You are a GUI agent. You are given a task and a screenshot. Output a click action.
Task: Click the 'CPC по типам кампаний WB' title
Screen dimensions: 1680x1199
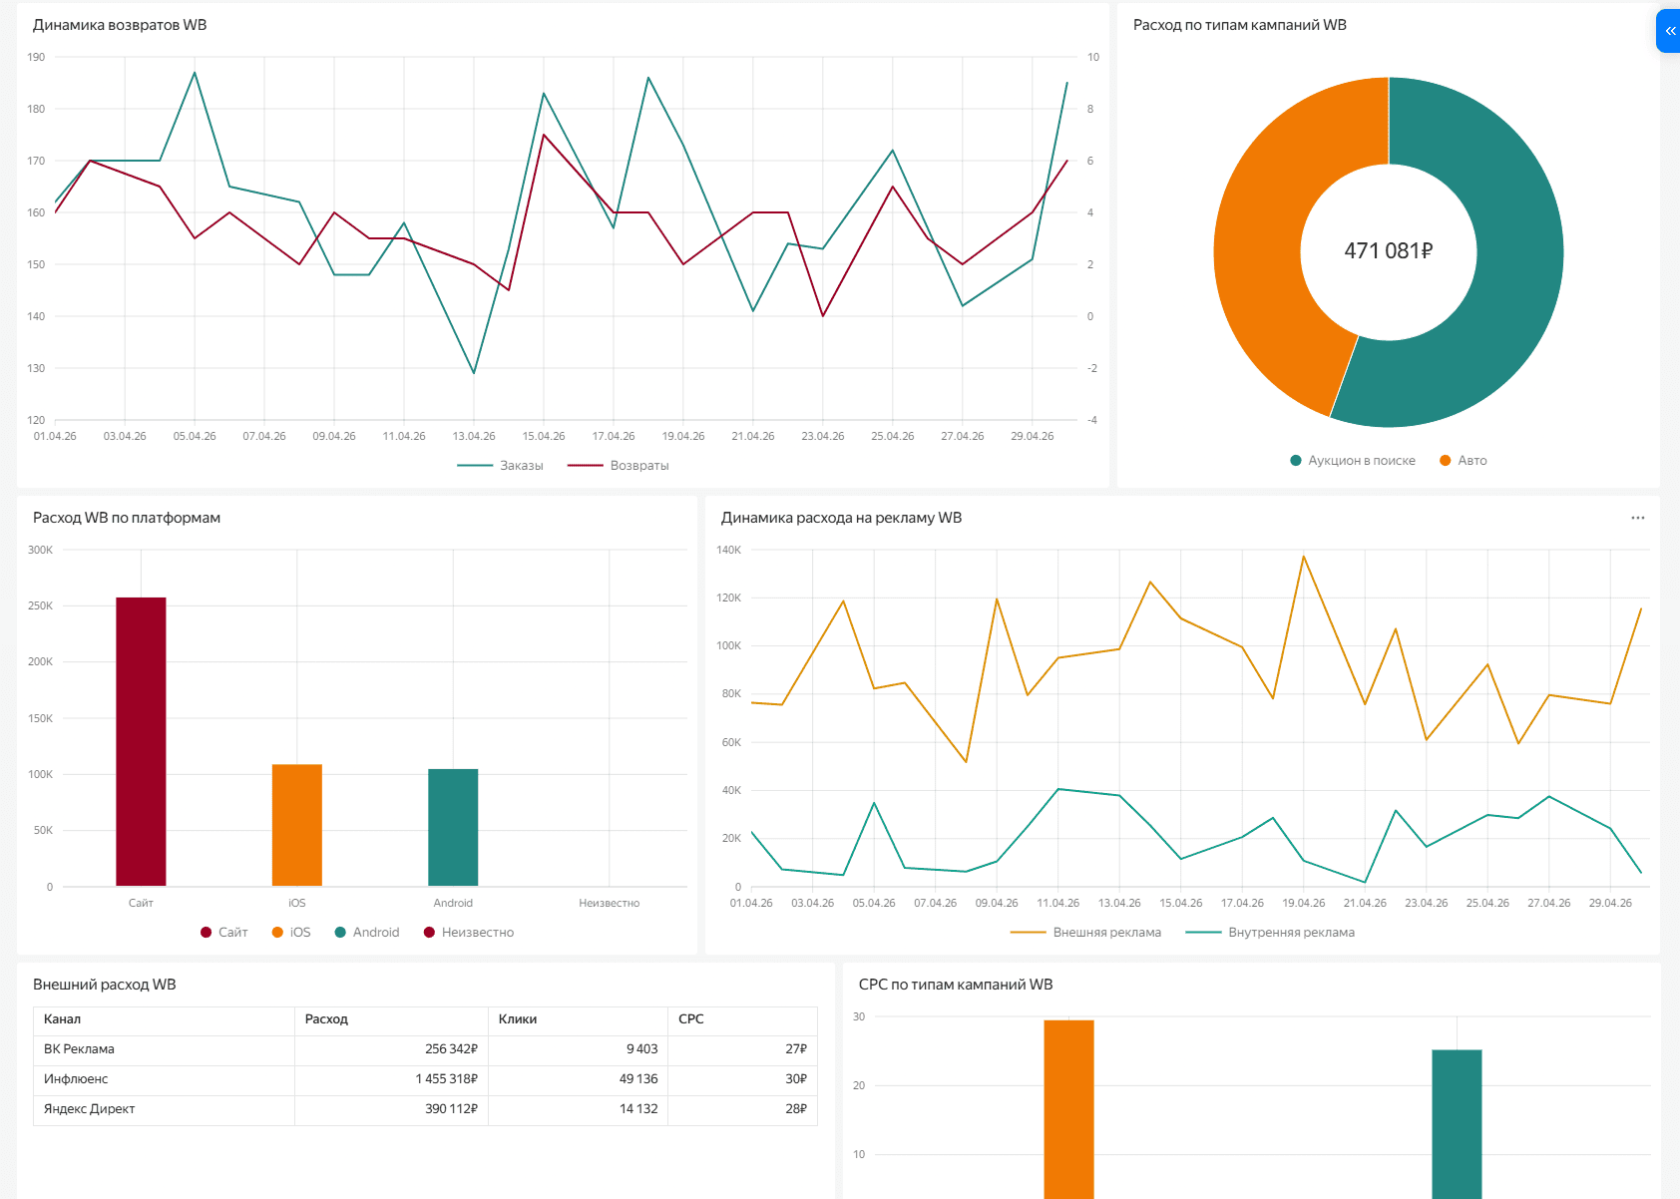956,985
